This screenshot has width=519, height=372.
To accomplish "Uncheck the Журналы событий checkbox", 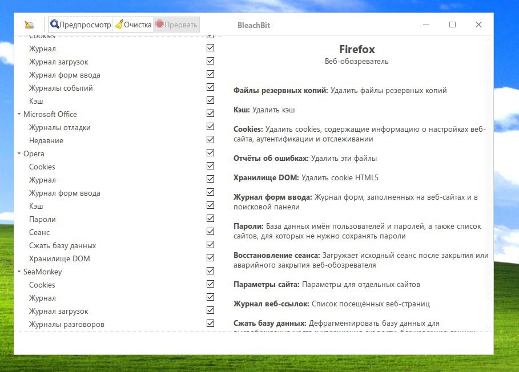I will point(210,87).
